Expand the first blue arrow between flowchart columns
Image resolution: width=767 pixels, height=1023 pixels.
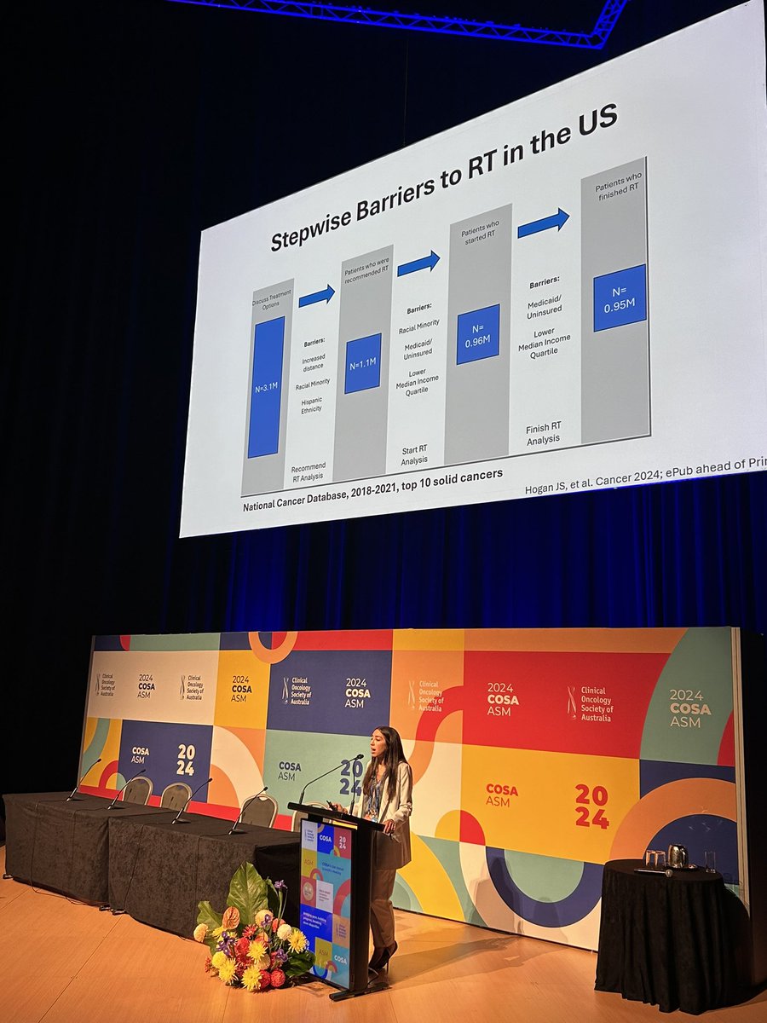(x=318, y=296)
